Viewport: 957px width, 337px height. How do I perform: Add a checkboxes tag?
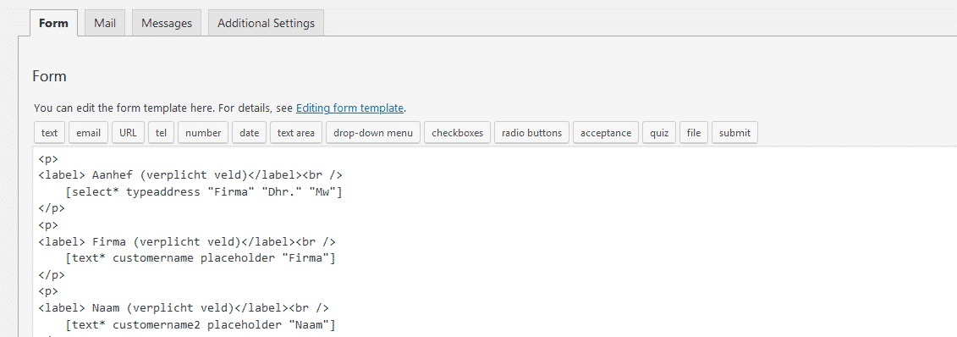pyautogui.click(x=457, y=132)
